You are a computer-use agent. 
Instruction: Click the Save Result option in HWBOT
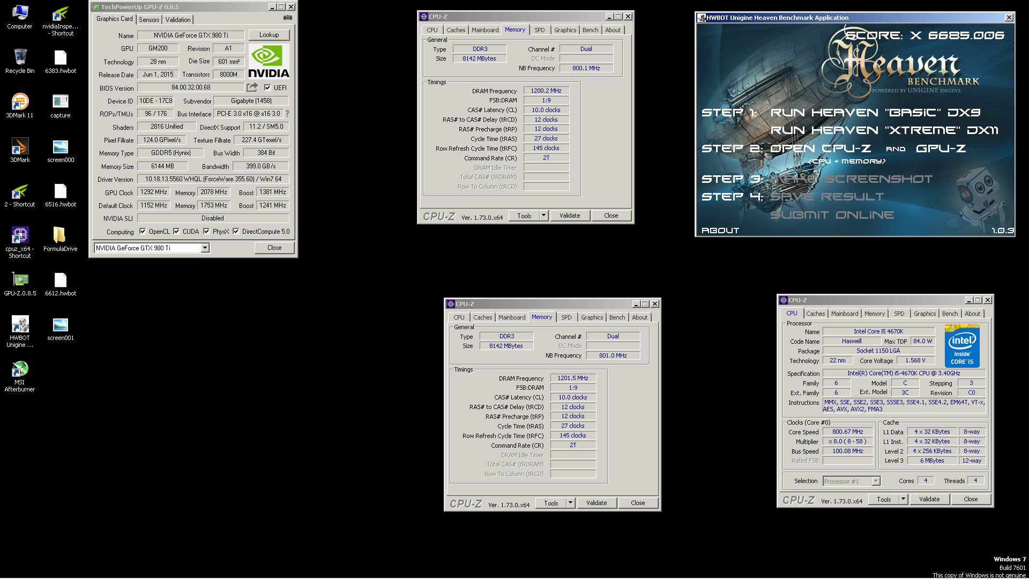[827, 197]
